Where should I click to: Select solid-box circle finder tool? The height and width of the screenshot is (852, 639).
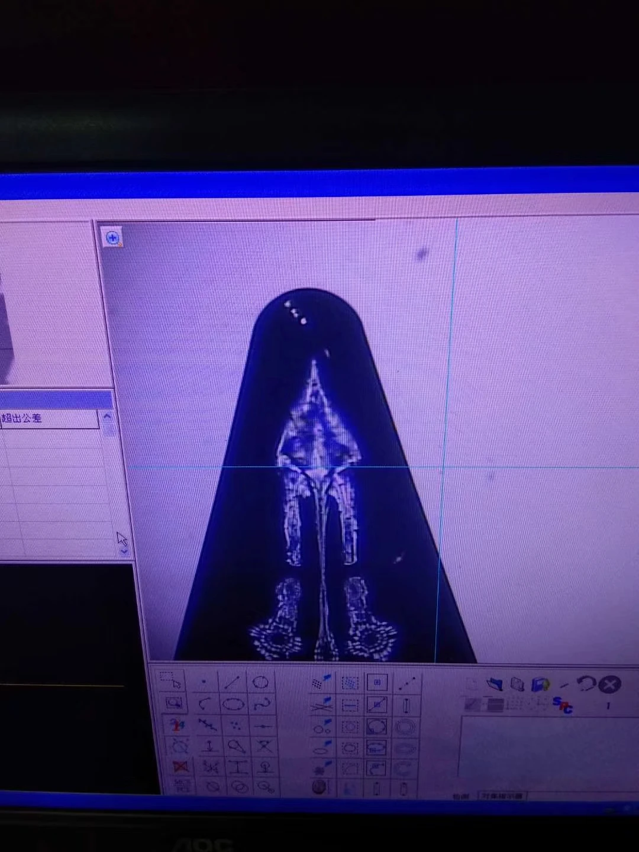click(x=377, y=727)
